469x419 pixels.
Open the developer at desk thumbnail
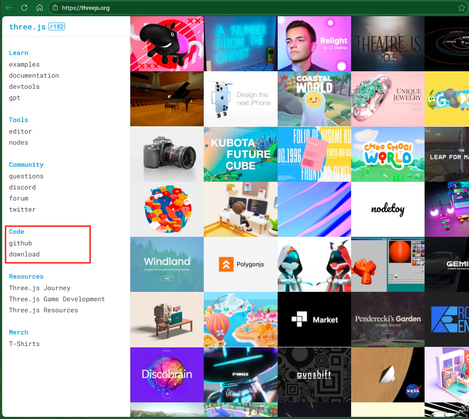[x=240, y=209]
